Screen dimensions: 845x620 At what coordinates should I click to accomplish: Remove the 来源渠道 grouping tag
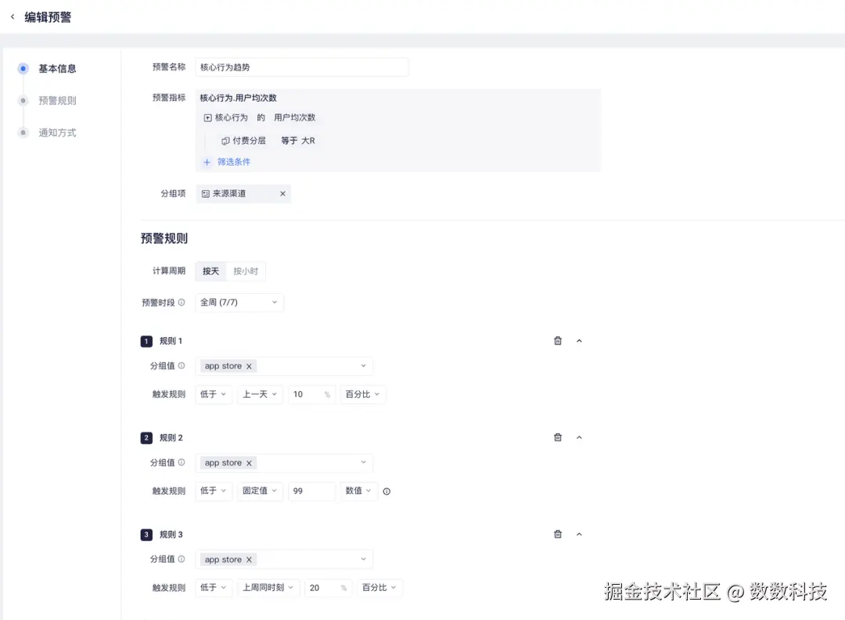(x=282, y=193)
